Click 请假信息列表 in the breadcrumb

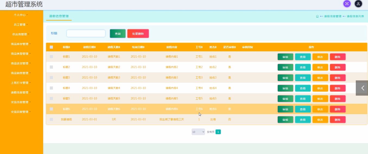coord(355,16)
